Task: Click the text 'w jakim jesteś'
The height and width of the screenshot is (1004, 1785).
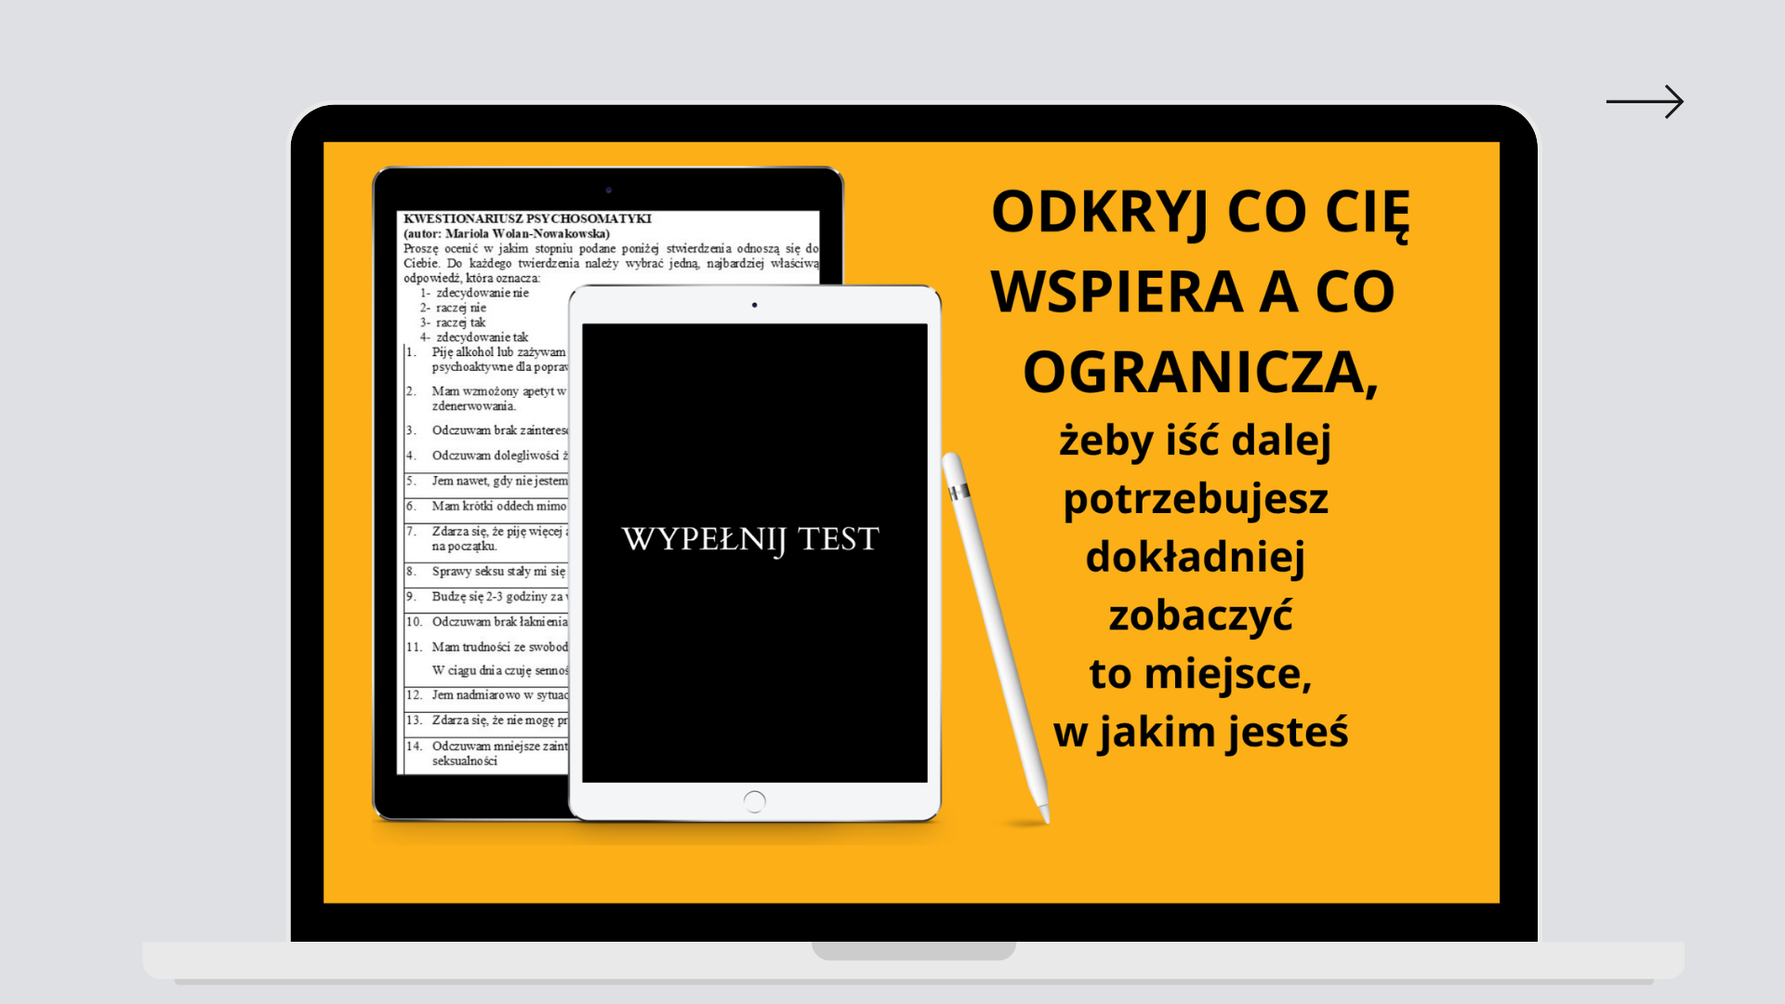Action: [1200, 732]
